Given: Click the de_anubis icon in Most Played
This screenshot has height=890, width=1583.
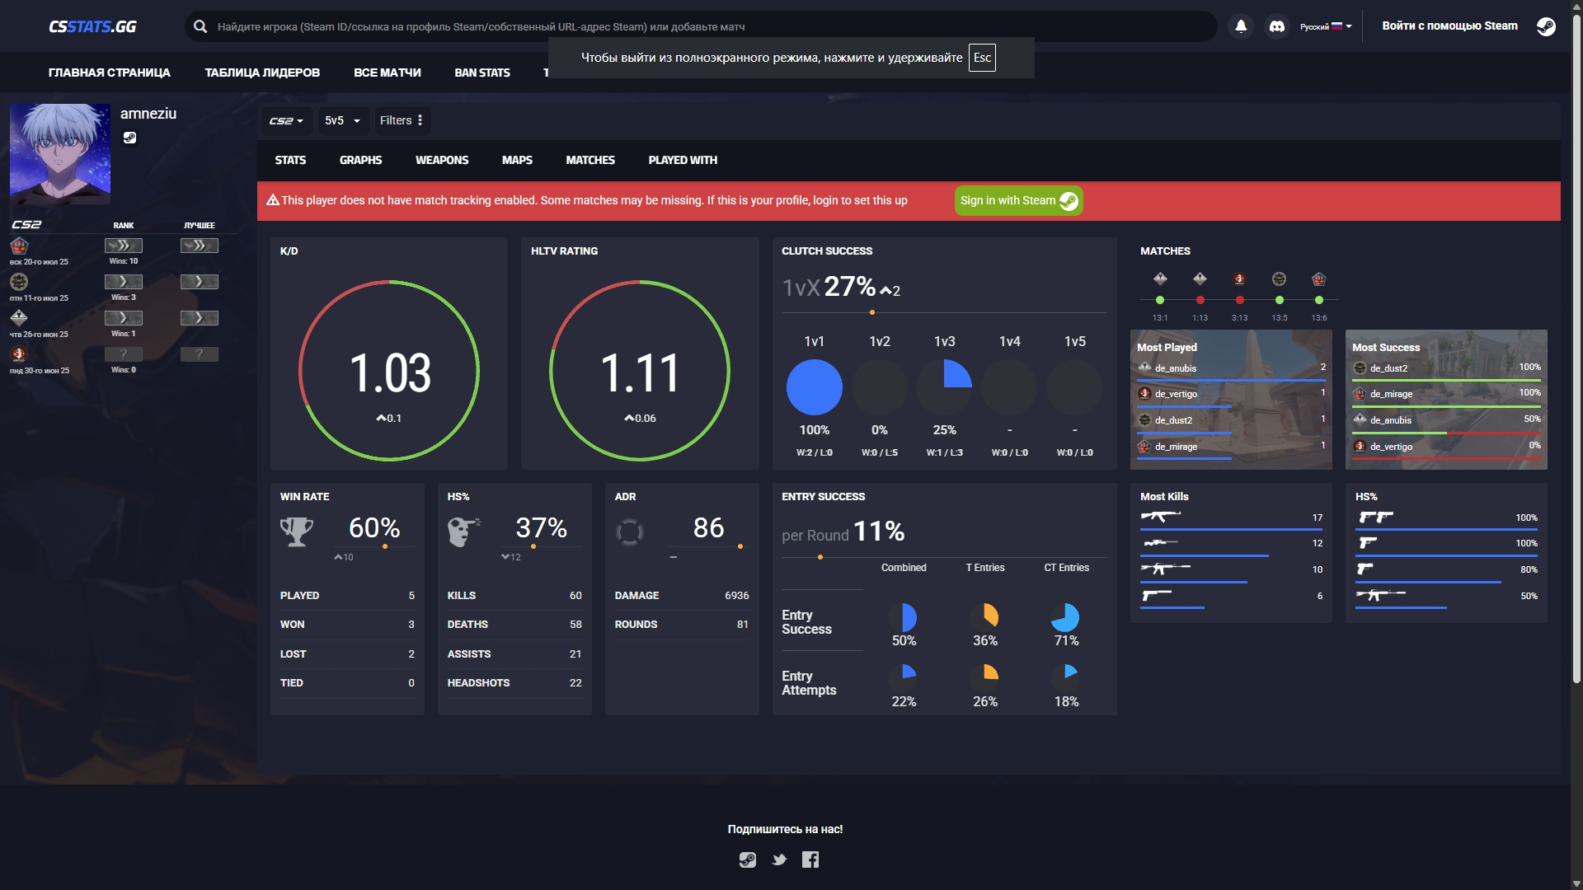Looking at the screenshot, I should (x=1144, y=368).
